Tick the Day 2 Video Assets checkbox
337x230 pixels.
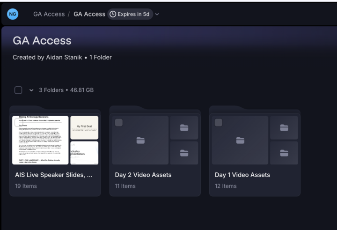tap(118, 123)
